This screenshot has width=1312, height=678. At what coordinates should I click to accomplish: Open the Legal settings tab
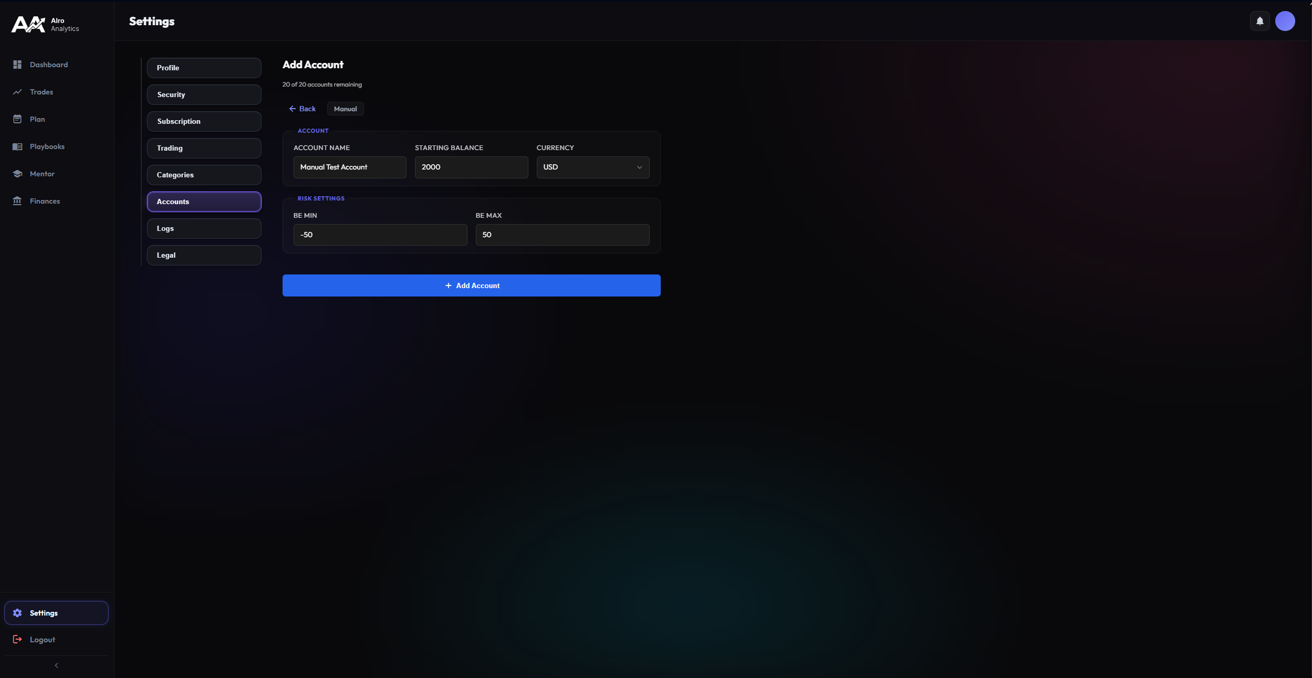click(x=204, y=255)
